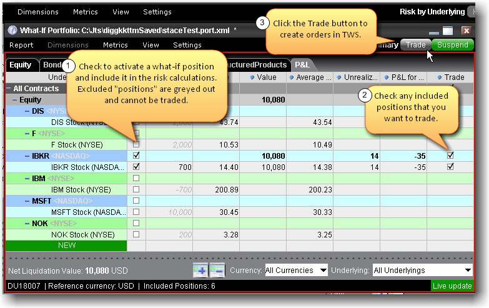Check the NOK Stock (NYSE) position checkbox
489x308 pixels.
point(136,234)
